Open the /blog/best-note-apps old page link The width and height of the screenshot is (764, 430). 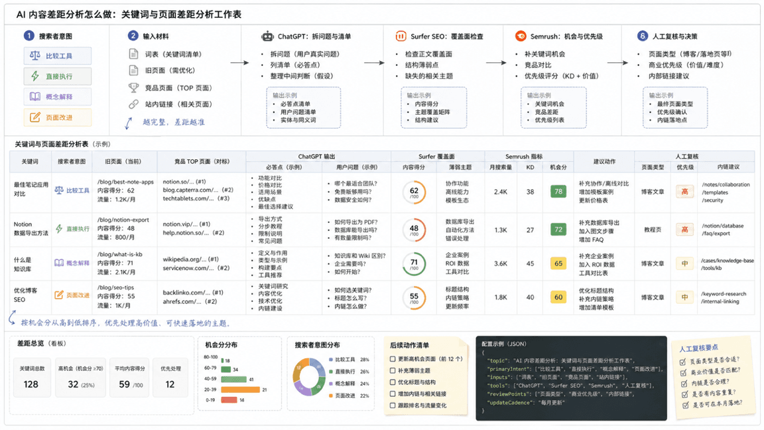(126, 182)
